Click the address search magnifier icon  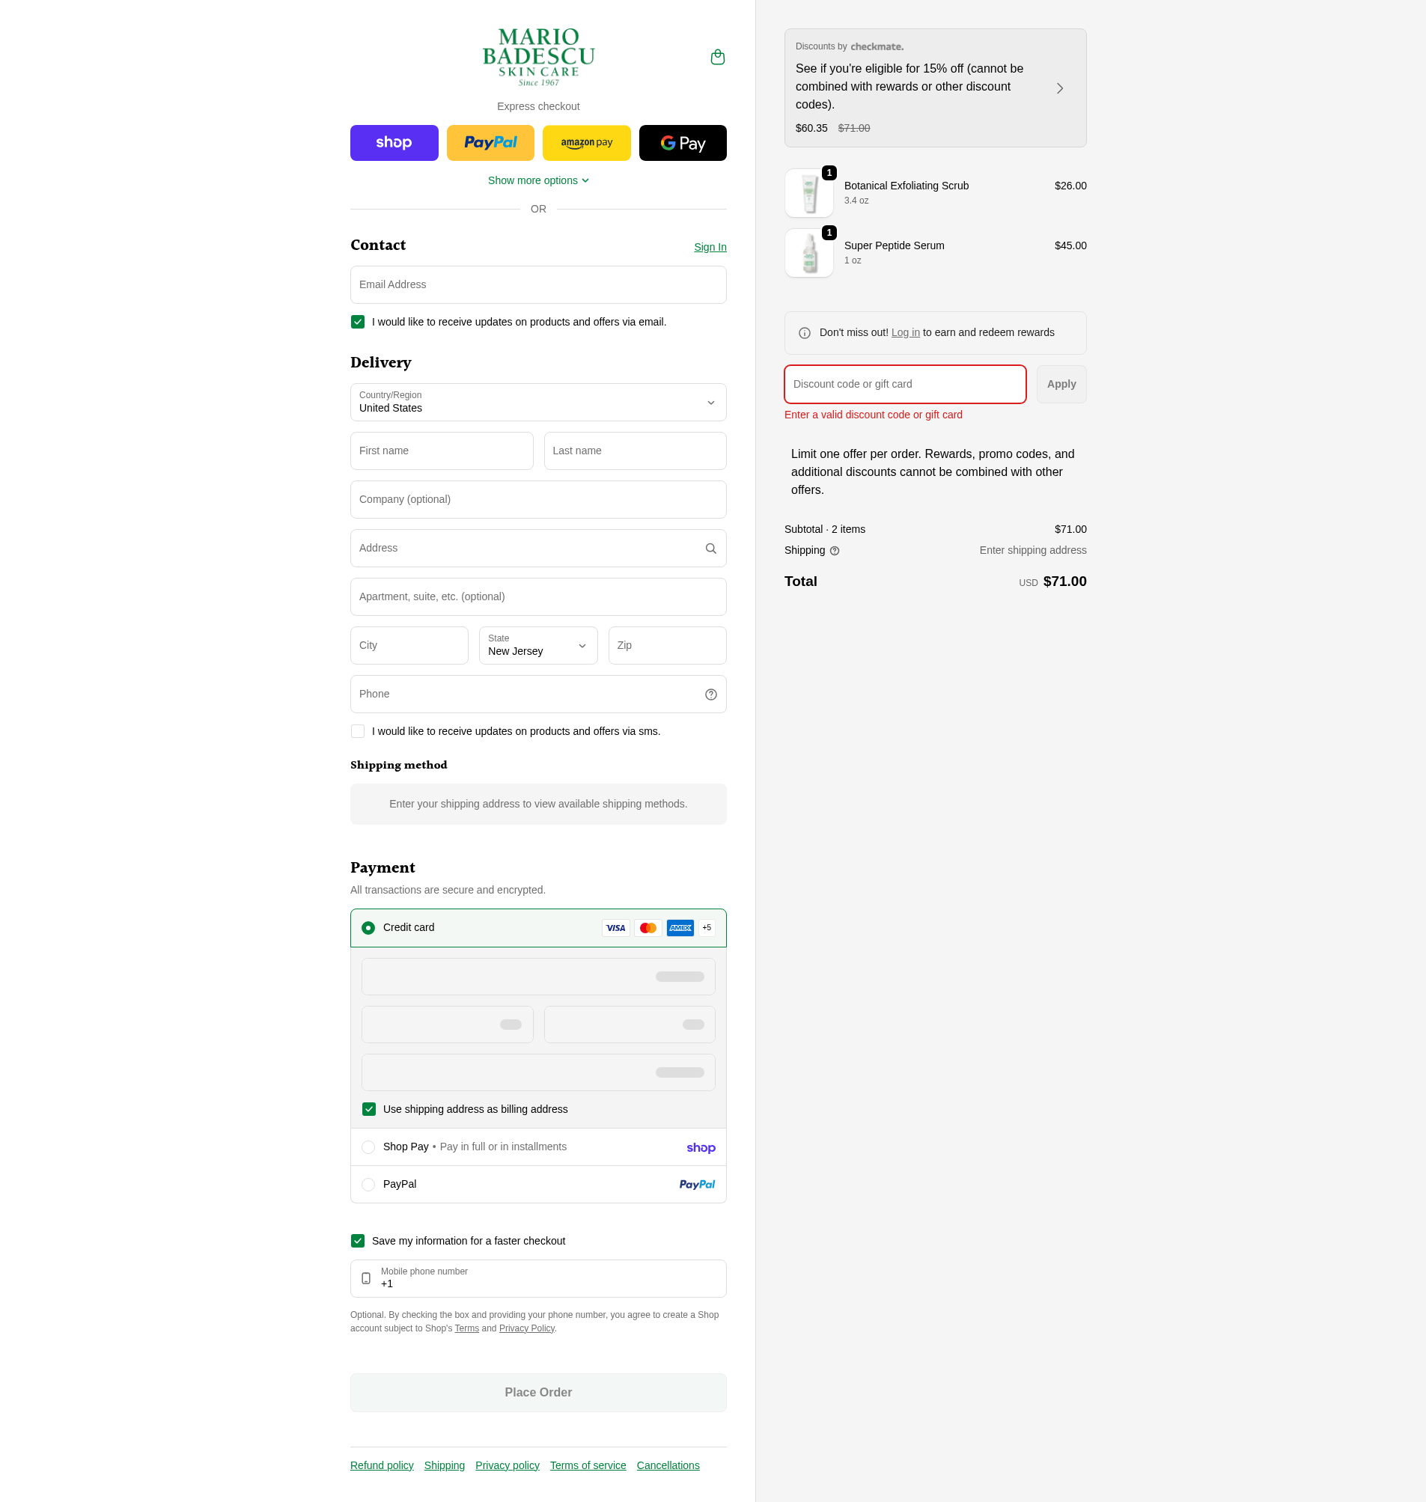(710, 548)
